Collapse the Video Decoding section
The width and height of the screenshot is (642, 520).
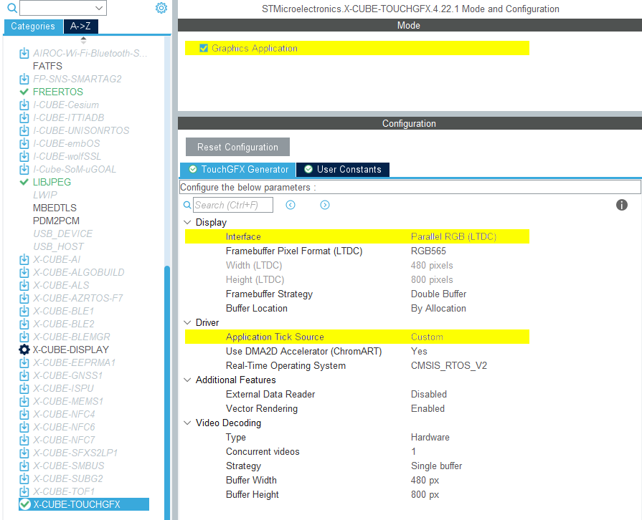(x=188, y=423)
